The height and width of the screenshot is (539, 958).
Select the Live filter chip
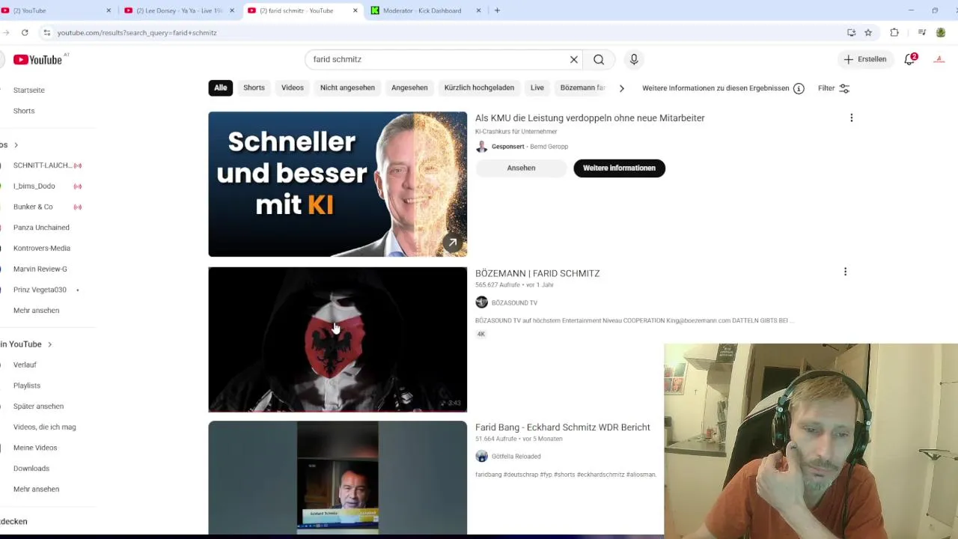coord(537,88)
